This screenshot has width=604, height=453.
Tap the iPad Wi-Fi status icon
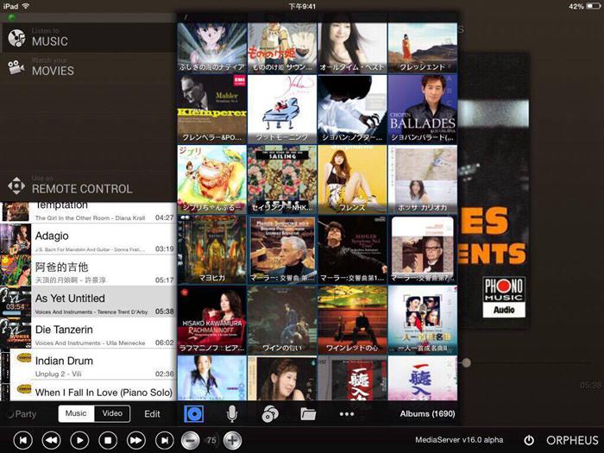(x=25, y=6)
